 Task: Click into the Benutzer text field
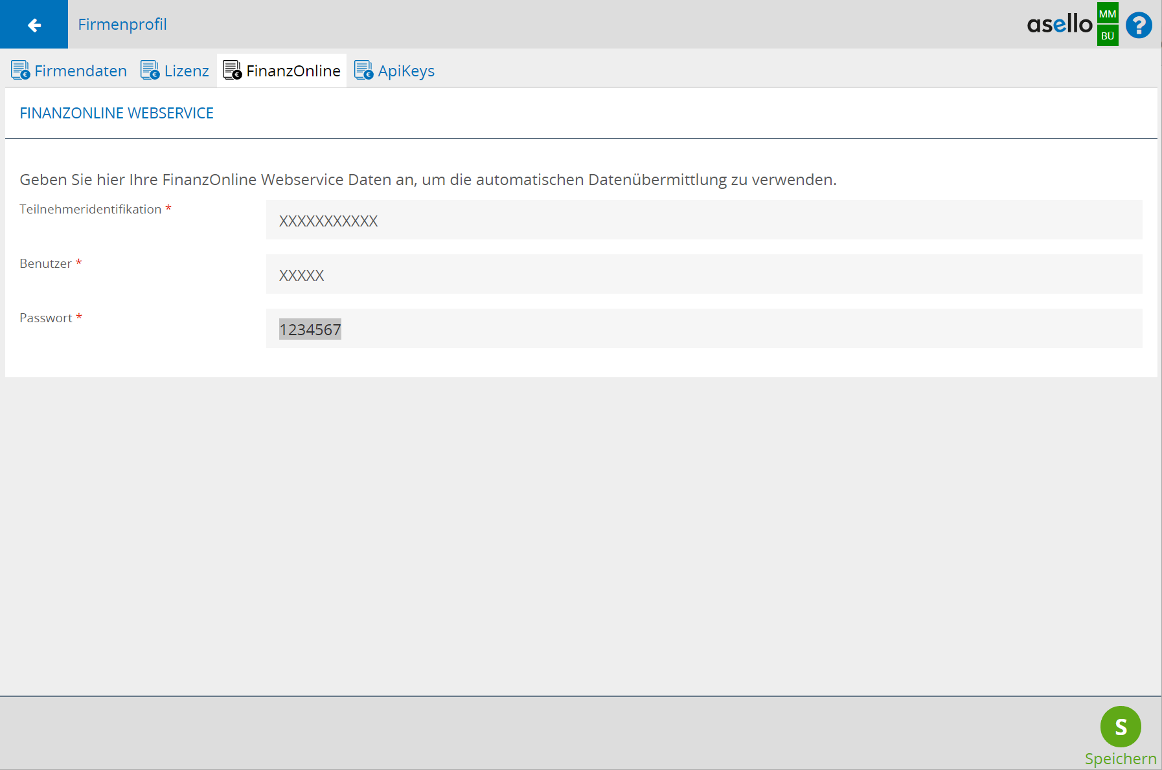click(703, 274)
